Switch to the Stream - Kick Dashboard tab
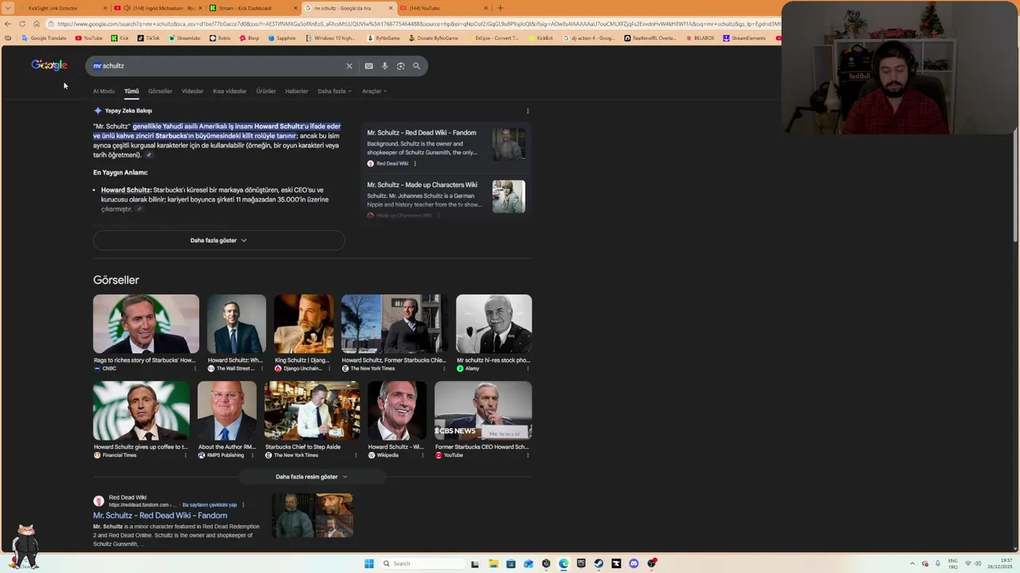 (253, 8)
